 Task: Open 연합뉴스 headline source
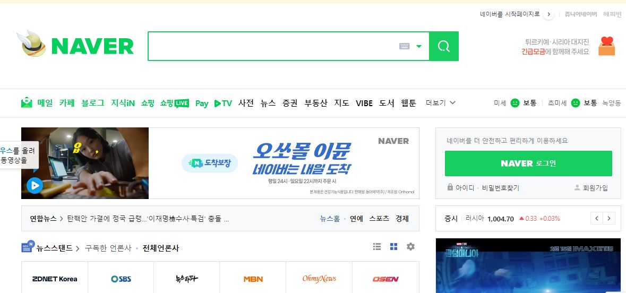[44, 219]
